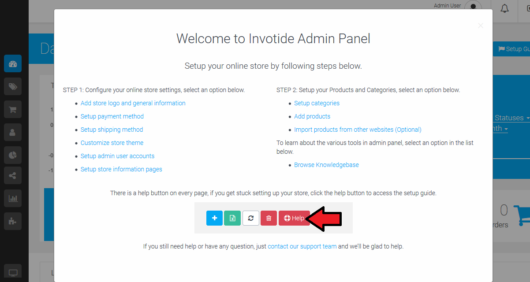Open the bar chart reports icon

13,198
